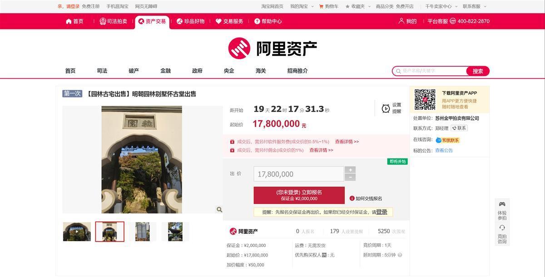Image resolution: width=545 pixels, height=277 pixels.
Task: Click 立即报名 registration button
Action: (x=299, y=195)
